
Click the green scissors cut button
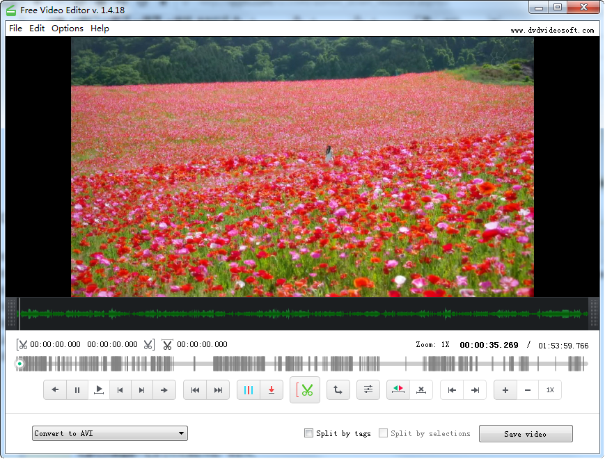click(x=304, y=390)
